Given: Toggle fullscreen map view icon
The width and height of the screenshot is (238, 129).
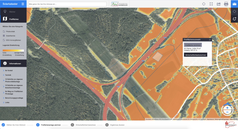Looking at the screenshot, I should pos(211,4).
